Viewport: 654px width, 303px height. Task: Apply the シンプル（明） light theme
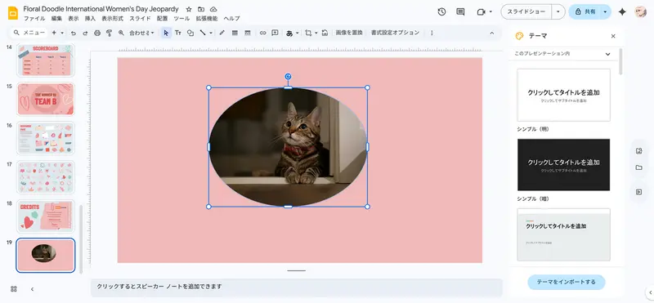[x=563, y=95]
